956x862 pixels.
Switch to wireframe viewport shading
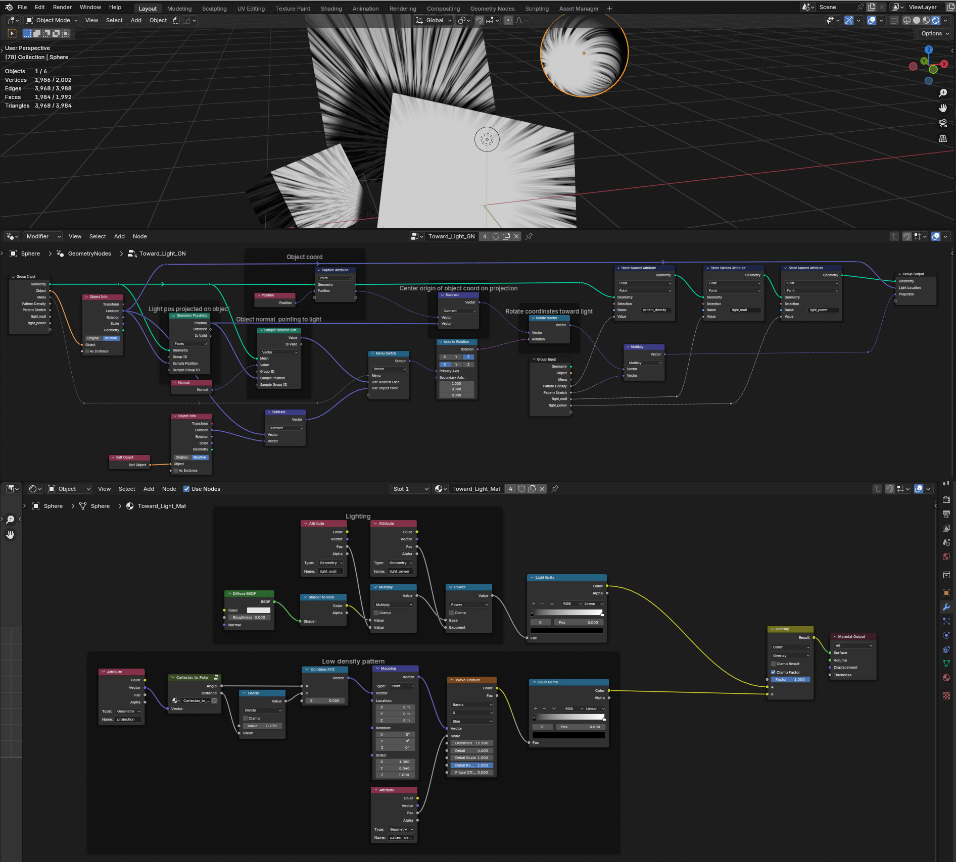click(907, 20)
